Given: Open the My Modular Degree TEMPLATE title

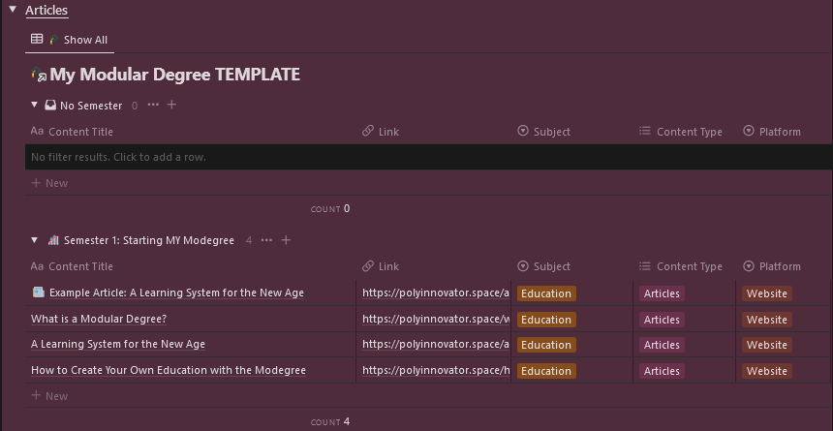Looking at the screenshot, I should pyautogui.click(x=174, y=75).
